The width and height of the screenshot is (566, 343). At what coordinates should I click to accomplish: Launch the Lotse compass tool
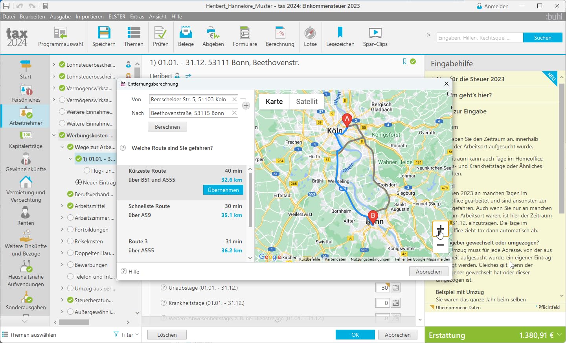pos(310,37)
